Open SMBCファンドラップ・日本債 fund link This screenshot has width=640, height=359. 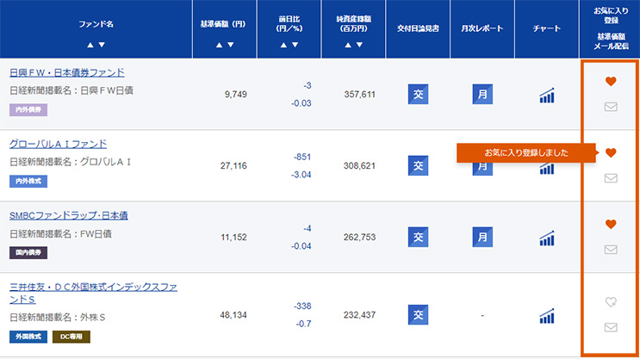click(x=68, y=215)
